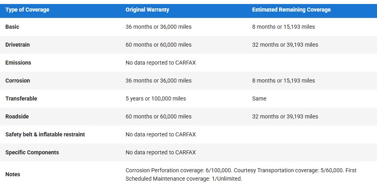Select the Drivetrain row label

click(x=18, y=45)
